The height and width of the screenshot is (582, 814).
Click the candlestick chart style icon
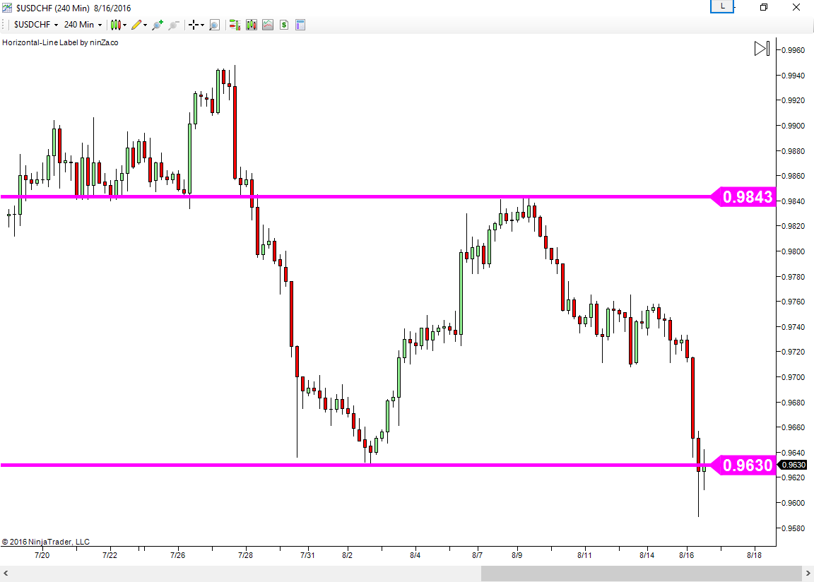115,25
